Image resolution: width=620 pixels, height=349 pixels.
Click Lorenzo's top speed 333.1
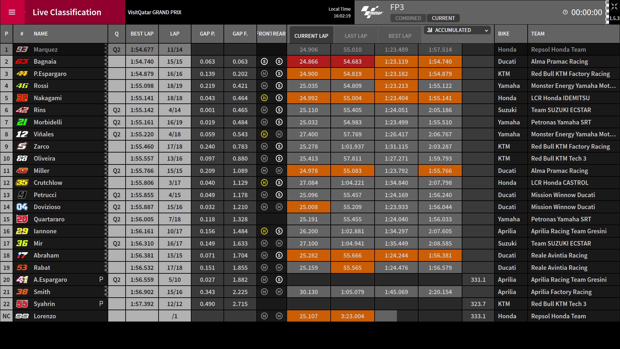click(478, 316)
